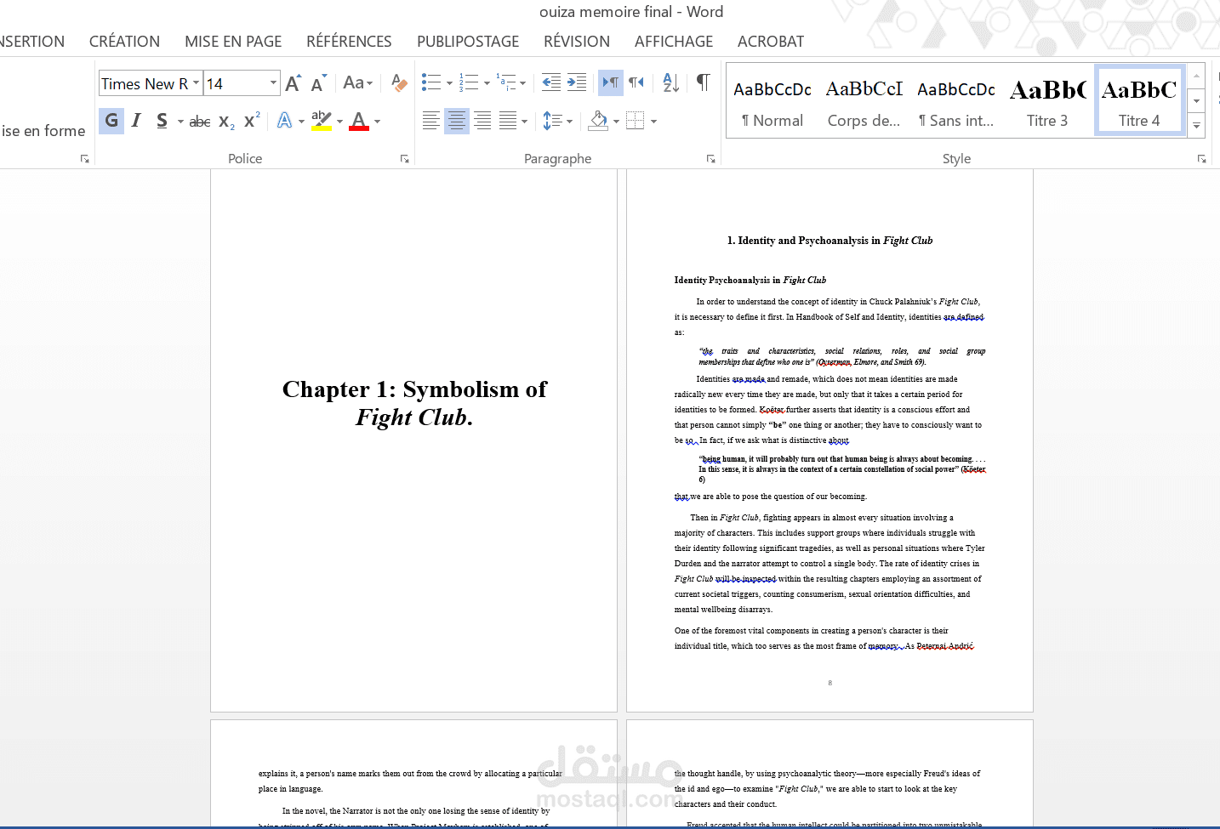Open the AFFICHAGE tab
The width and height of the screenshot is (1220, 829).
point(674,42)
